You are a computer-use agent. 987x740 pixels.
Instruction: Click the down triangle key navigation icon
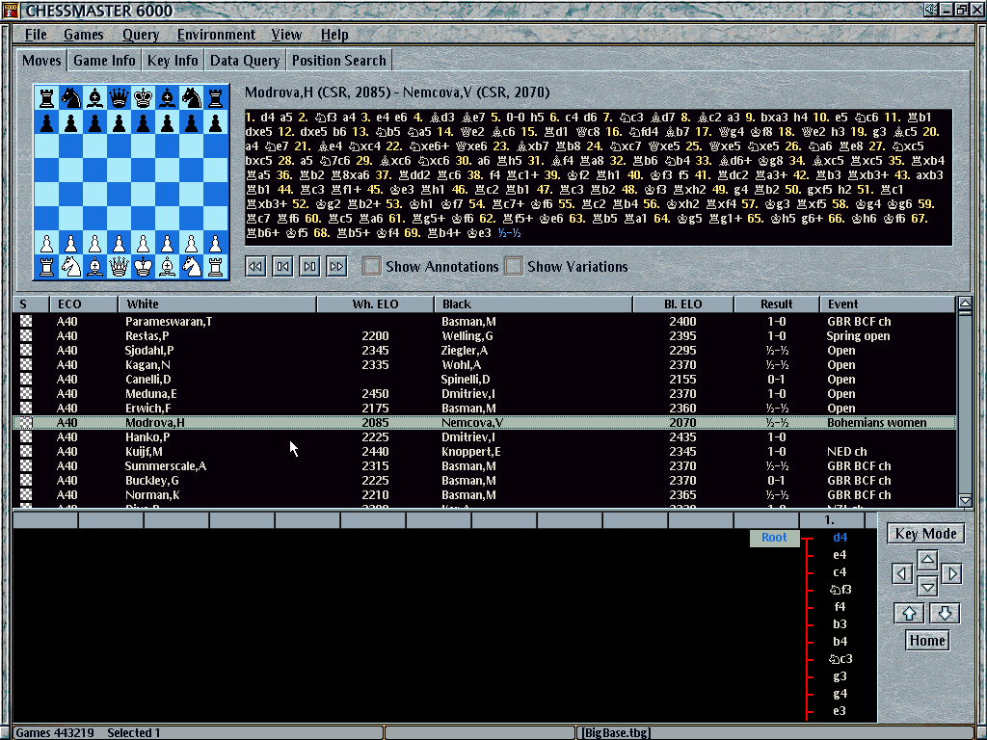pos(927,587)
